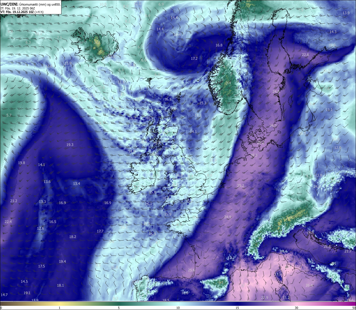Image resolution: width=356 pixels, height=310 pixels.
Task: Click the 21.2 value on the map
Action: 14,201
